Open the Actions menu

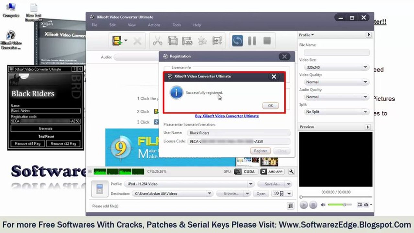tap(154, 25)
